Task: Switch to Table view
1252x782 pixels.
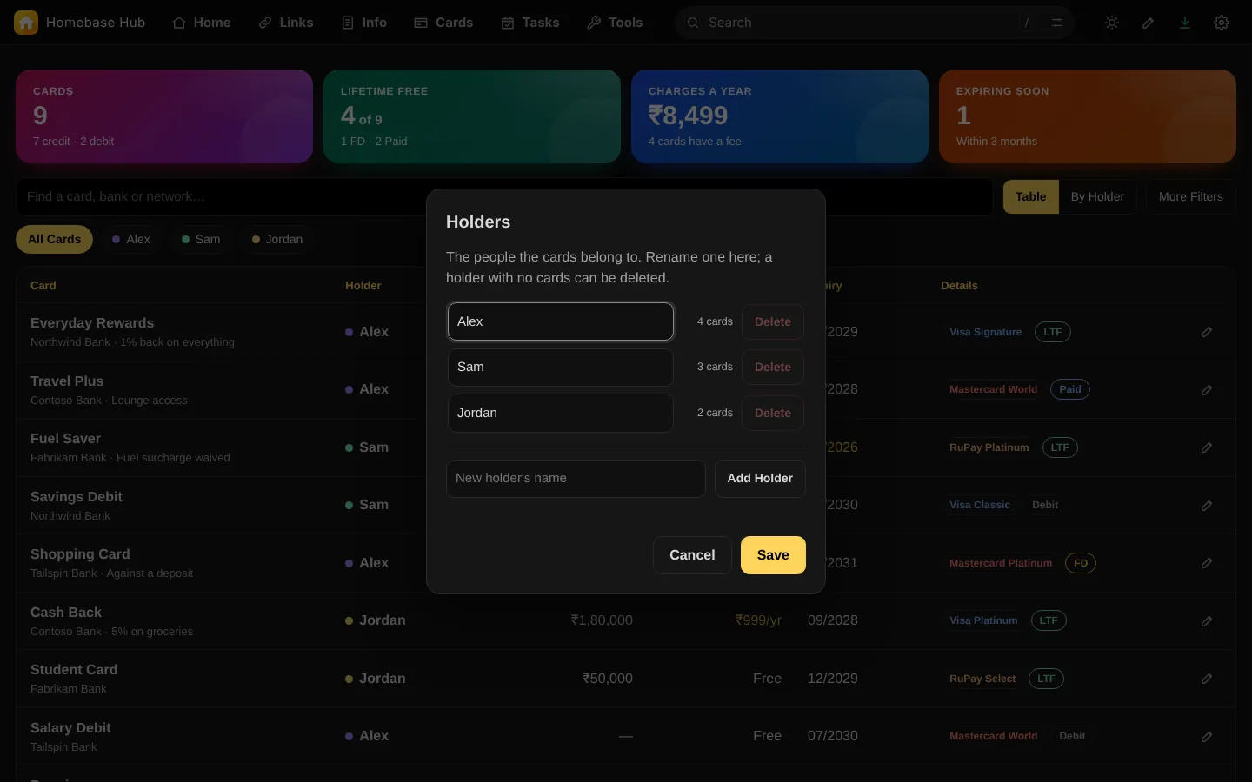Action: (1031, 197)
